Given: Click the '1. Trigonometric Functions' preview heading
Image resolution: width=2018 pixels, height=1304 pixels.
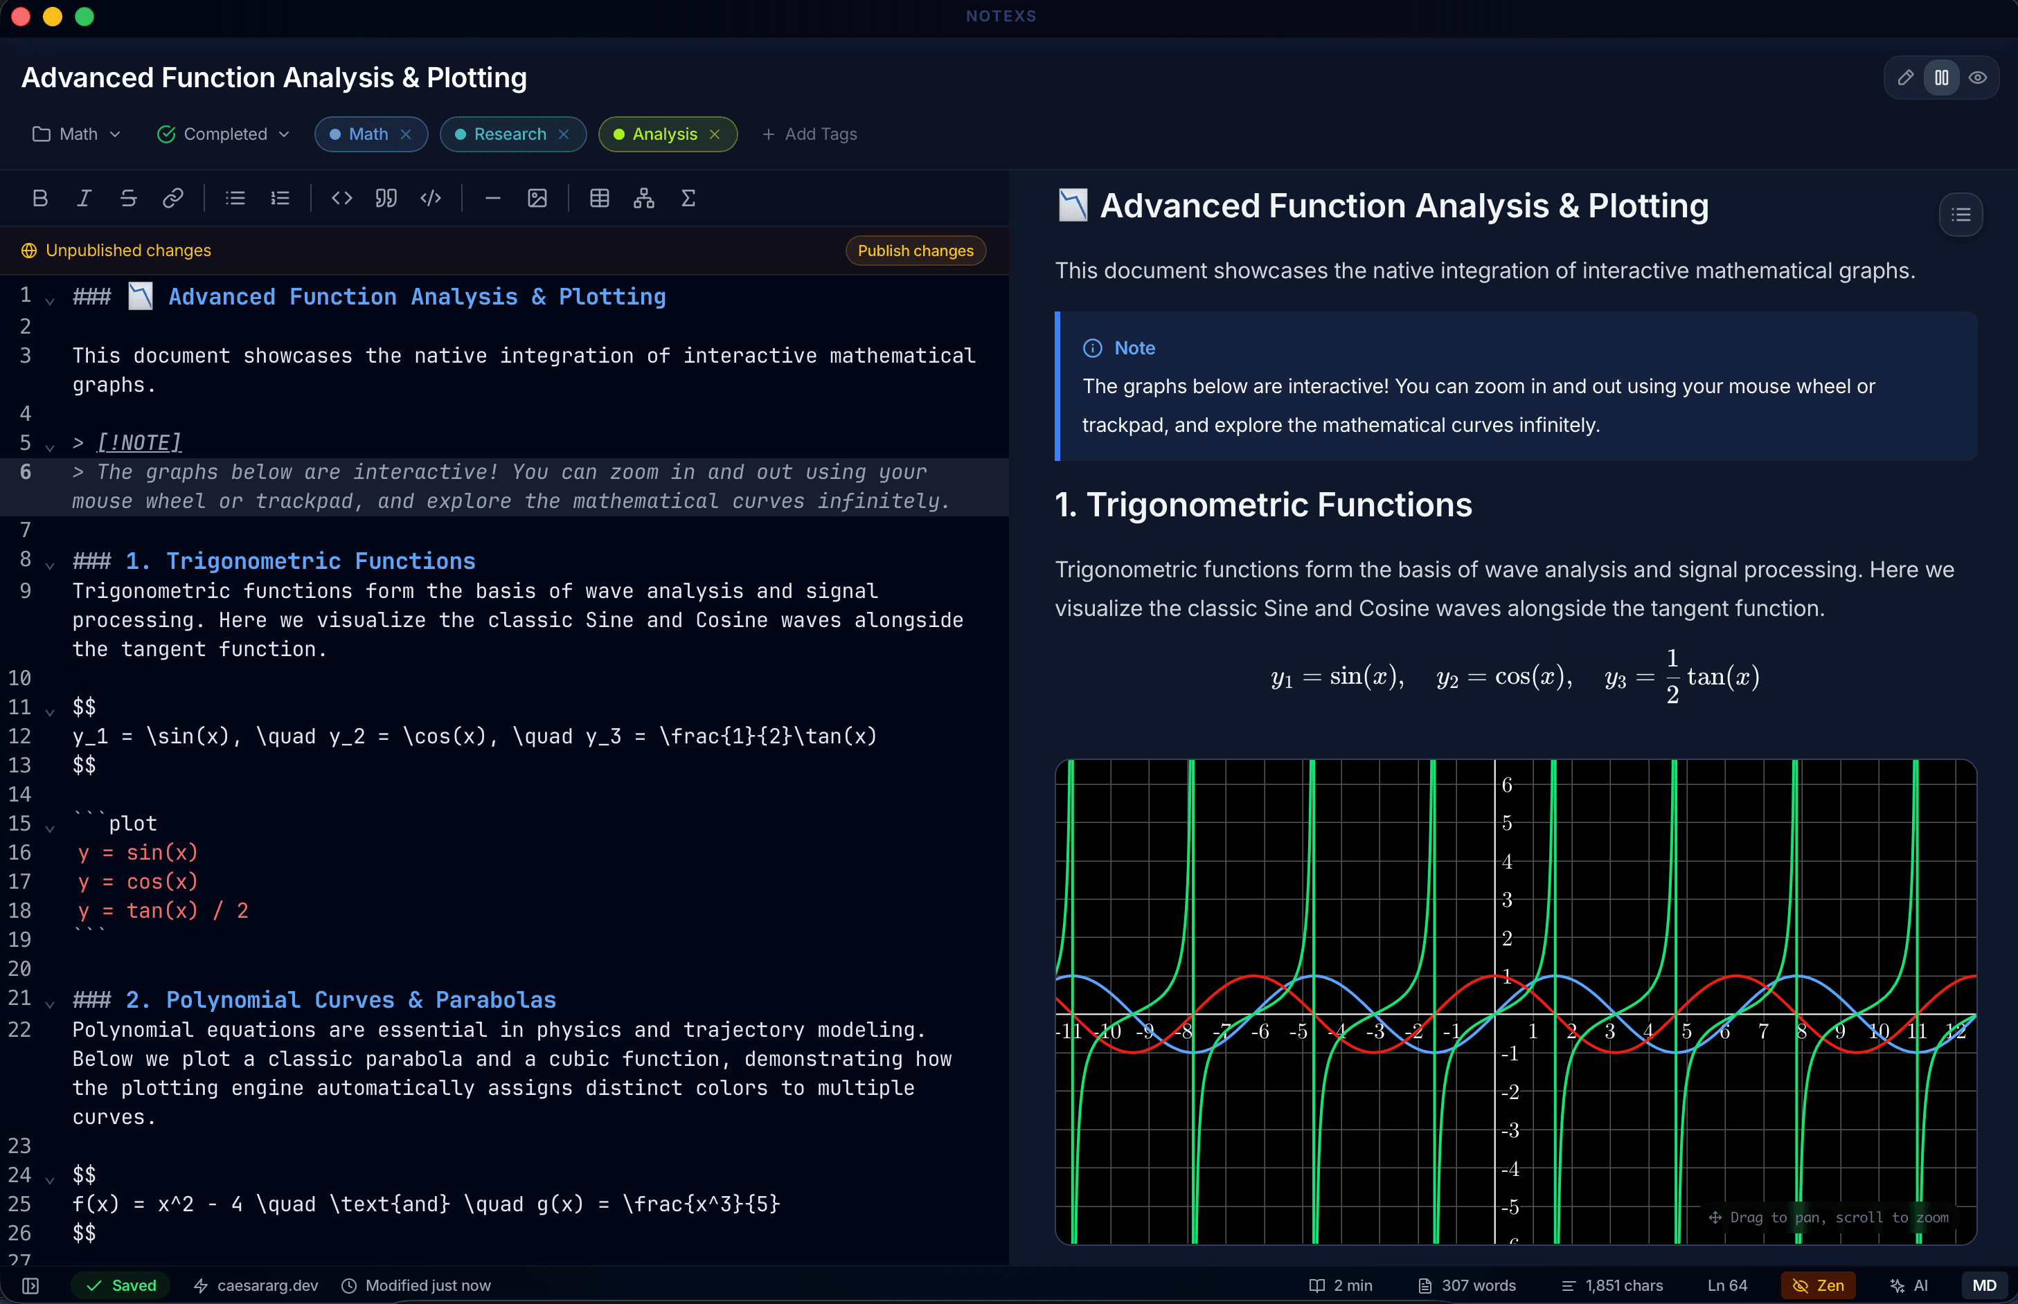Looking at the screenshot, I should [1263, 505].
